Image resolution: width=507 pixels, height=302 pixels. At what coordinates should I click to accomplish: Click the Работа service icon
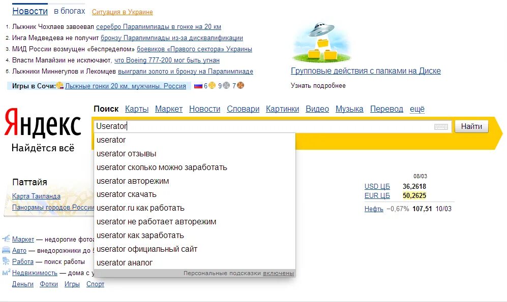click(x=6, y=261)
